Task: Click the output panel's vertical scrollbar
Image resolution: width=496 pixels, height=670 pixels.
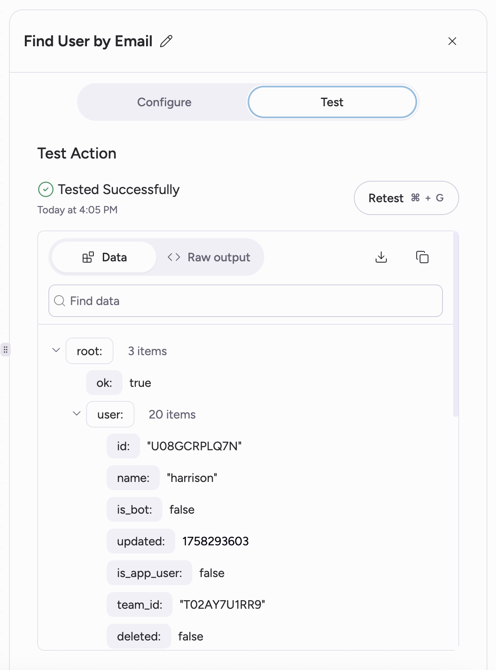Action: tap(456, 324)
